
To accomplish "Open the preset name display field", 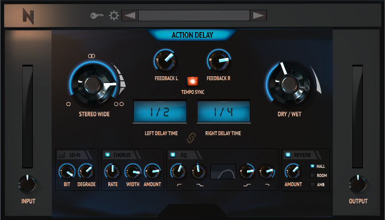I will [x=194, y=15].
